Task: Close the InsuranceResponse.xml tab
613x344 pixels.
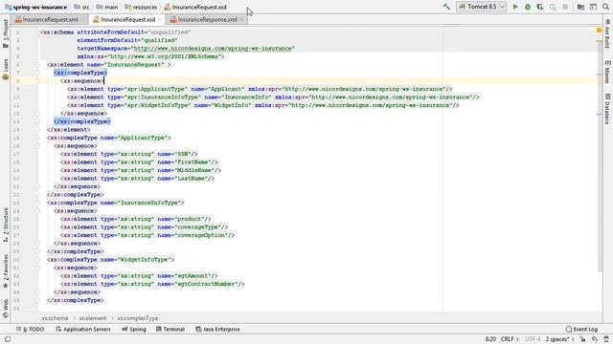Action: point(241,19)
